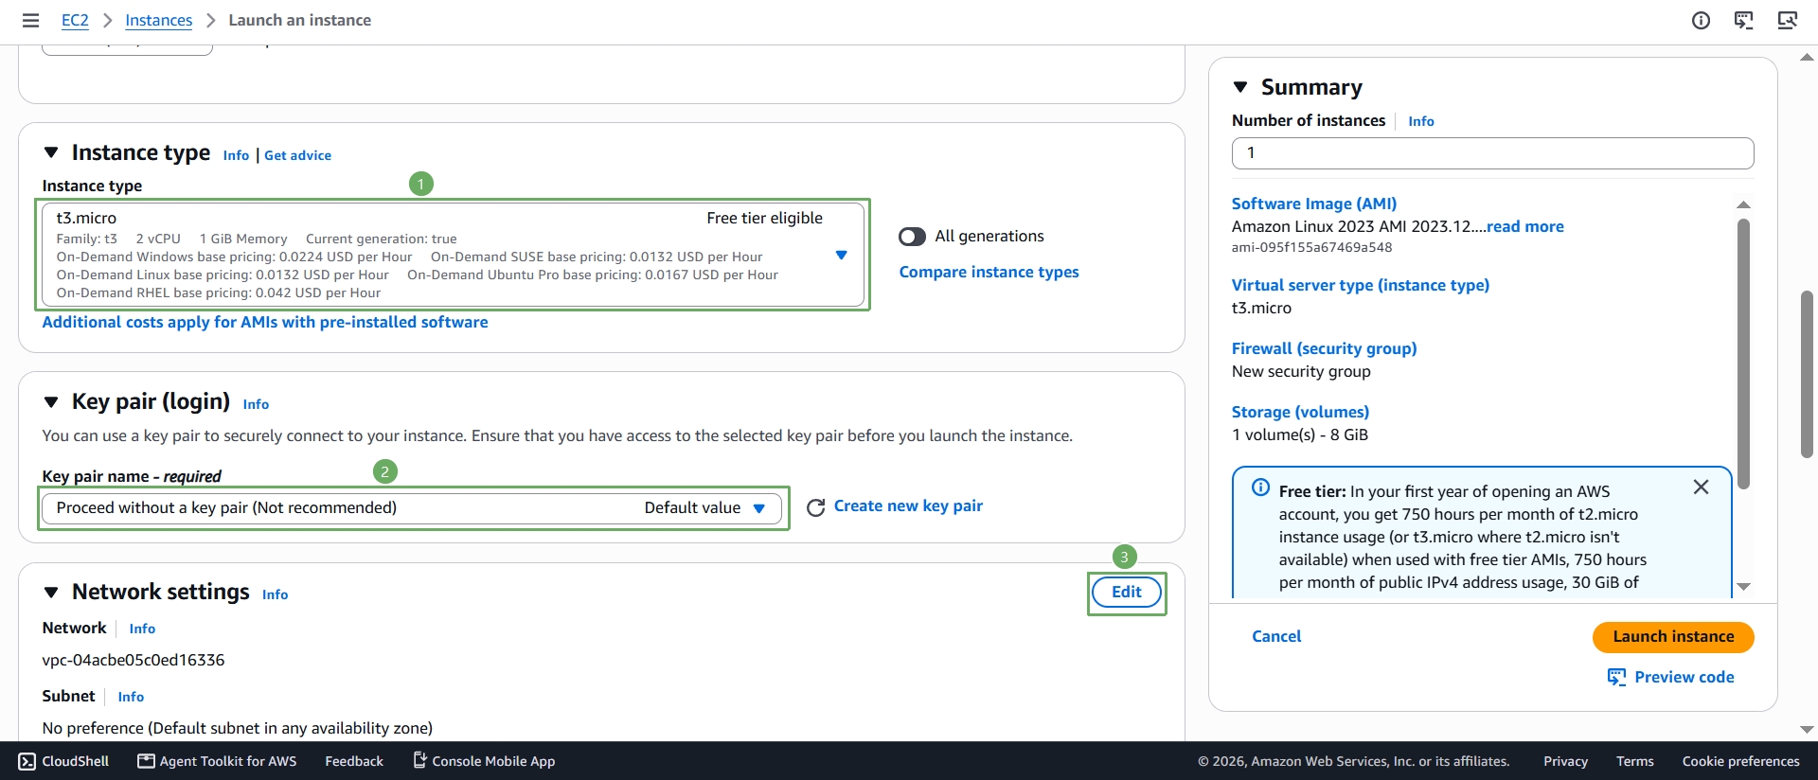Image resolution: width=1818 pixels, height=780 pixels.
Task: Click the main page scrollbar thumb
Action: [1807, 375]
